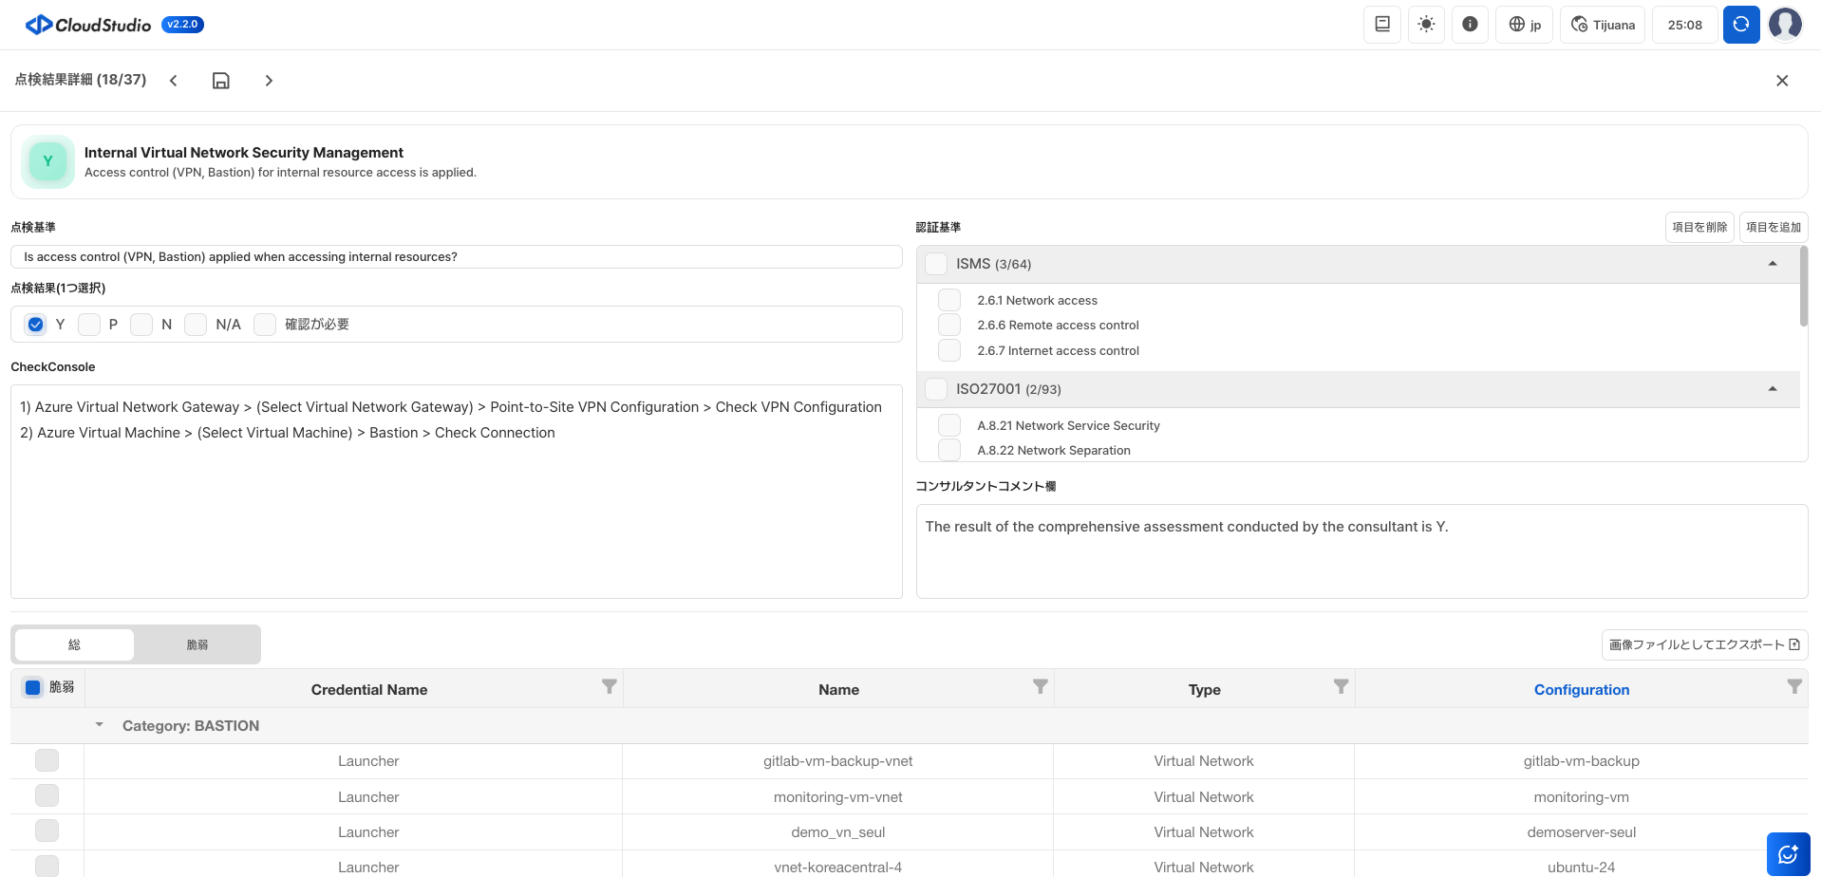The height and width of the screenshot is (877, 1821).
Task: Open the info icon in top bar
Action: 1470,25
